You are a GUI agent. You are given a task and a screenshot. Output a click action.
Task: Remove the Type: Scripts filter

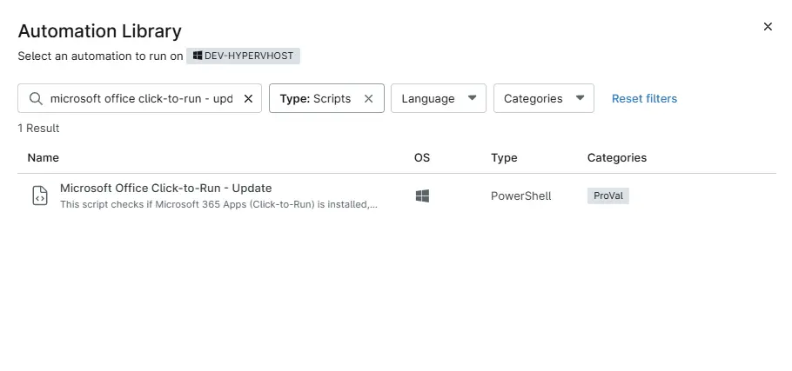pyautogui.click(x=368, y=99)
